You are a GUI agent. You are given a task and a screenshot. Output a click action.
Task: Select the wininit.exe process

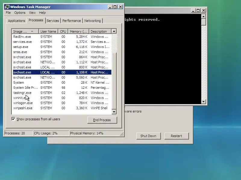[x=62, y=98]
